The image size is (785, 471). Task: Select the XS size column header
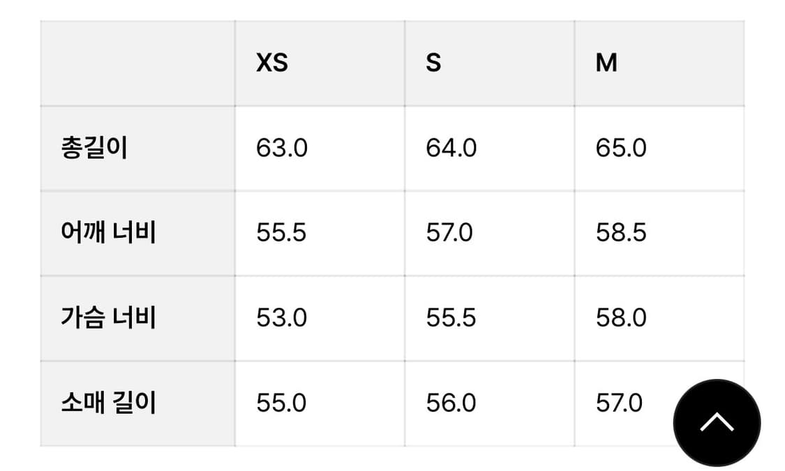point(272,63)
